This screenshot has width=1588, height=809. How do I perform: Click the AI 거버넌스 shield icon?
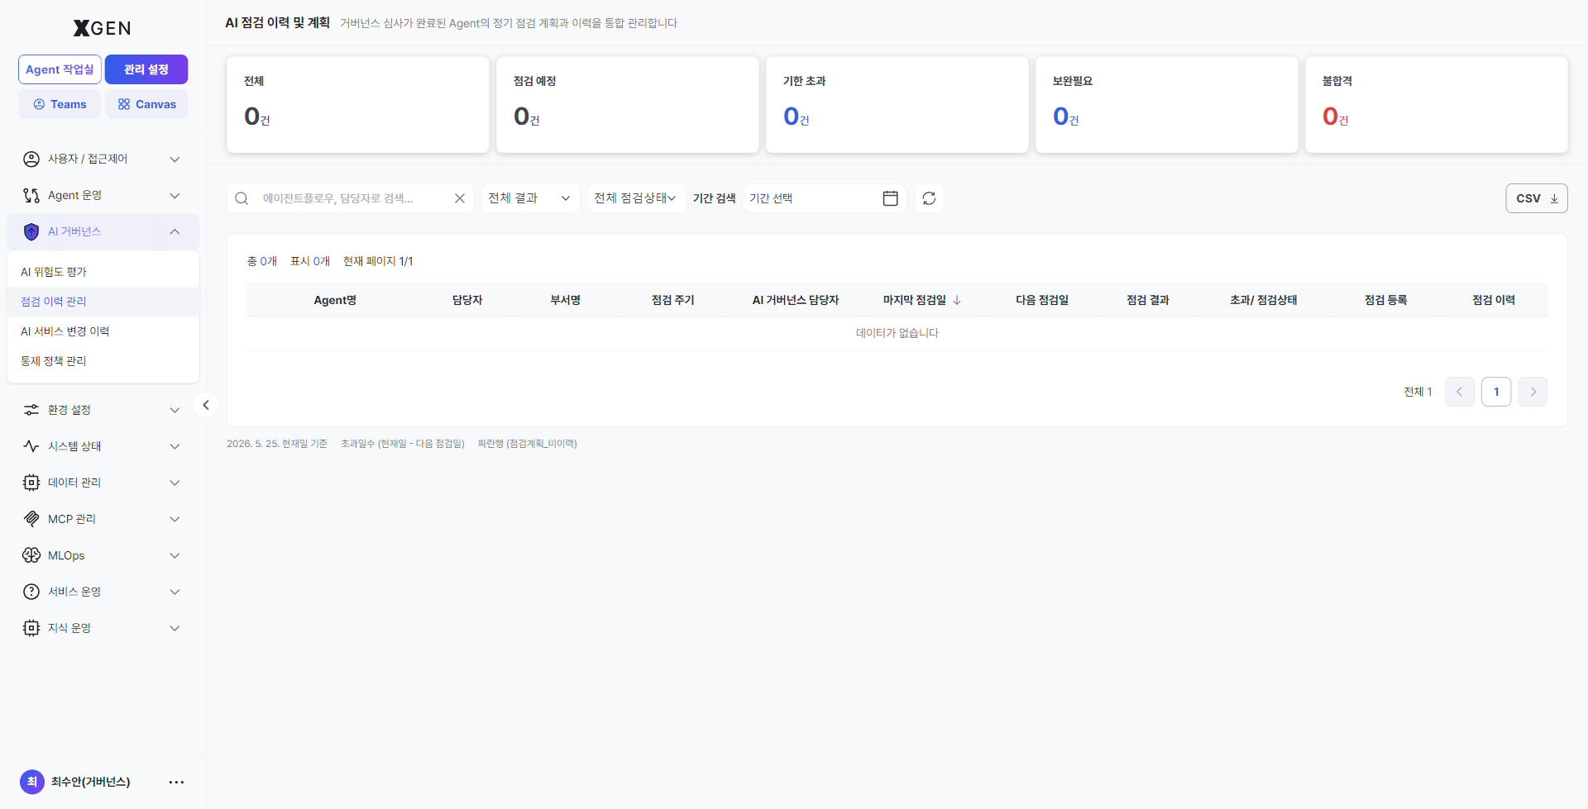(x=31, y=231)
